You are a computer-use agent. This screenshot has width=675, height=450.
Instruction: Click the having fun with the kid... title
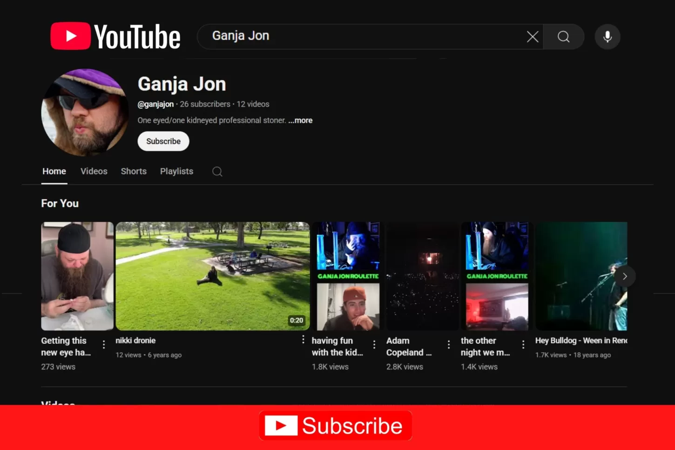click(x=337, y=347)
